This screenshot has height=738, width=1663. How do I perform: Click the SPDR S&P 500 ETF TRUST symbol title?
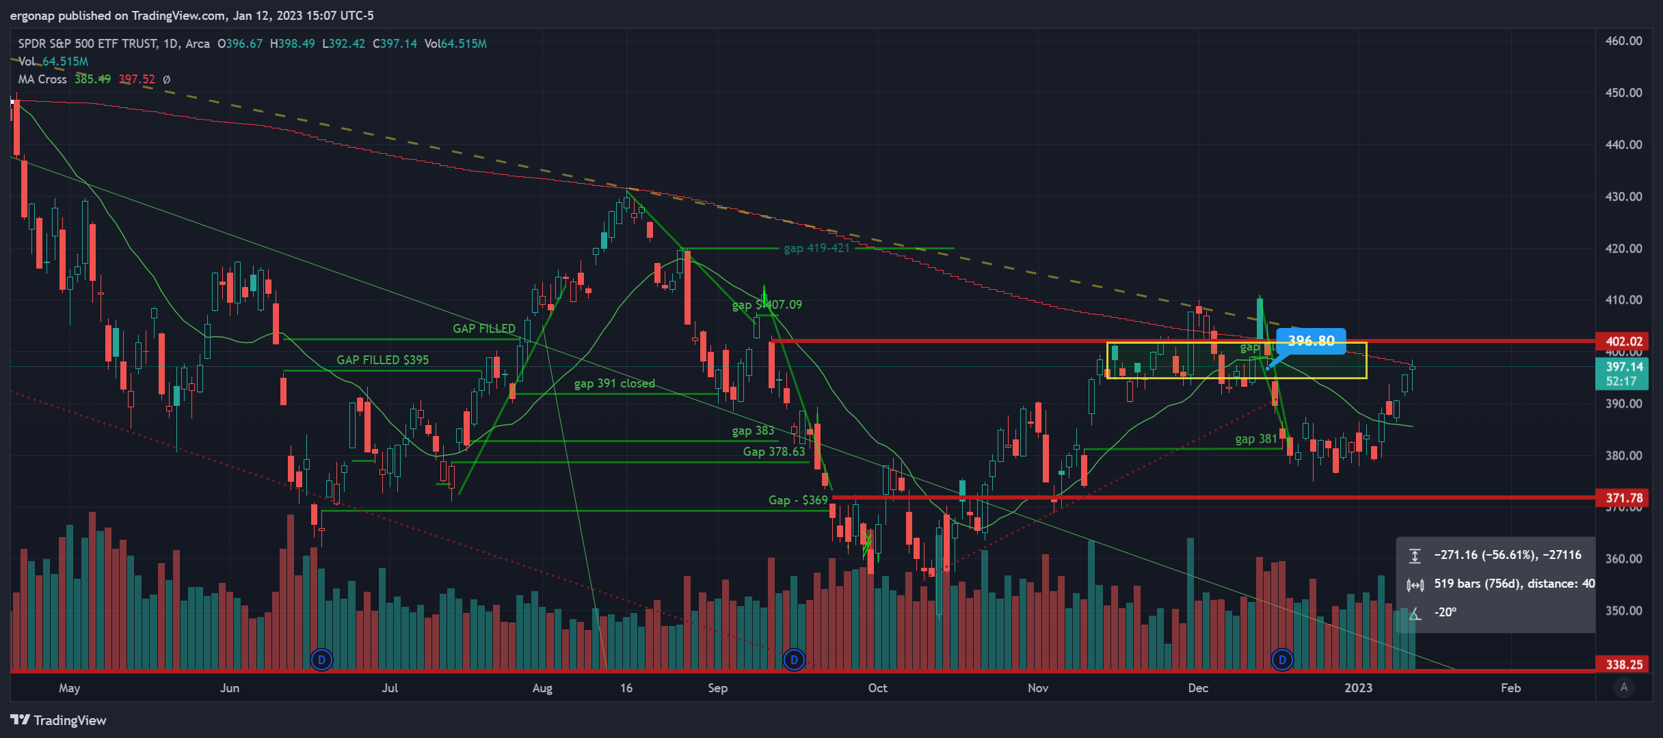(88, 44)
